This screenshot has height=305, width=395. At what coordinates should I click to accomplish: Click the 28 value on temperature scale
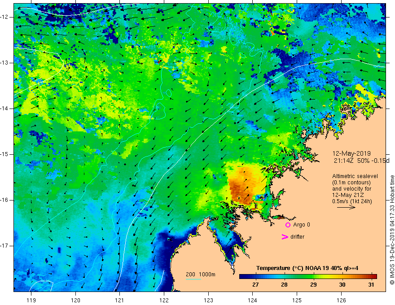(284, 285)
